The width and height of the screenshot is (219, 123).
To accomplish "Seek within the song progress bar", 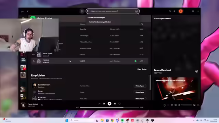I will (x=109, y=107).
